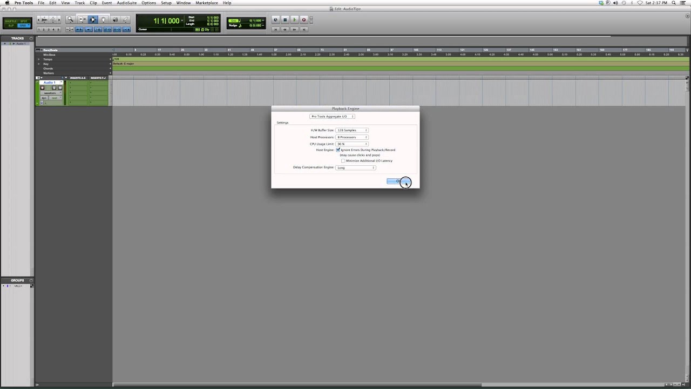
Task: Open the AudioSuite menu
Action: (x=127, y=3)
